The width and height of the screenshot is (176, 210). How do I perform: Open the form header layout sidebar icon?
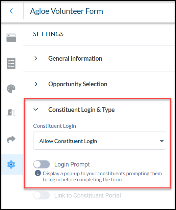click(11, 38)
